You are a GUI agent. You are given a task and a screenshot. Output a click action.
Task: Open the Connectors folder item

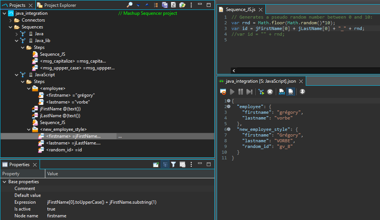pos(33,20)
